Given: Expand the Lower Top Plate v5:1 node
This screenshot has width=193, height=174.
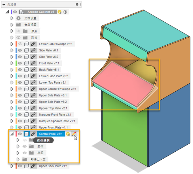Looking at the screenshot, I should (x=12, y=82).
